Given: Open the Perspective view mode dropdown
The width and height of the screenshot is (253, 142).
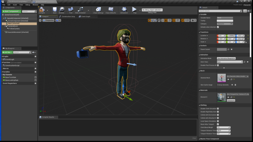Looking at the screenshot, I should tap(48, 20).
